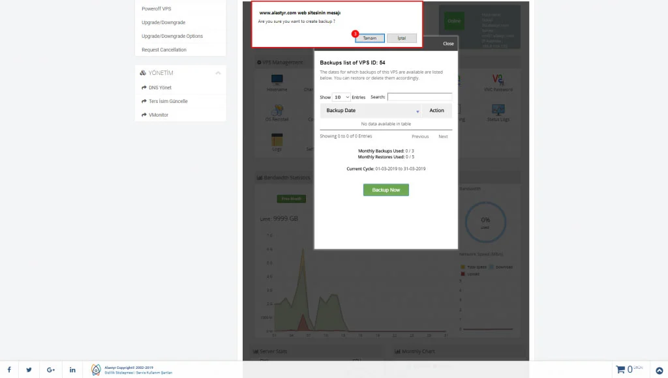Open the Logs icon
Screen dimensions: 668x378
click(x=277, y=139)
